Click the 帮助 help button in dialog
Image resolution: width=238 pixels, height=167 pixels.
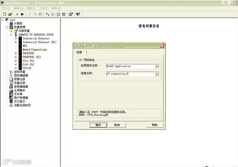click(155, 125)
